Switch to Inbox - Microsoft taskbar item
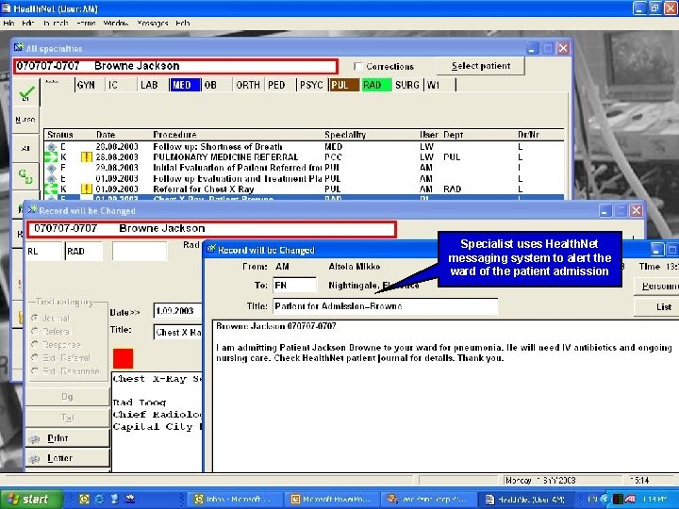The image size is (679, 509). pyautogui.click(x=234, y=499)
